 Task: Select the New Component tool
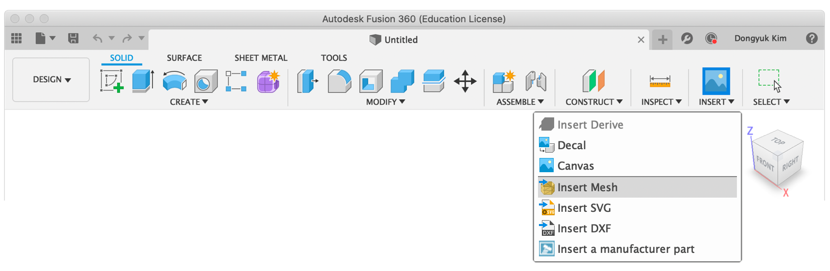click(x=504, y=81)
